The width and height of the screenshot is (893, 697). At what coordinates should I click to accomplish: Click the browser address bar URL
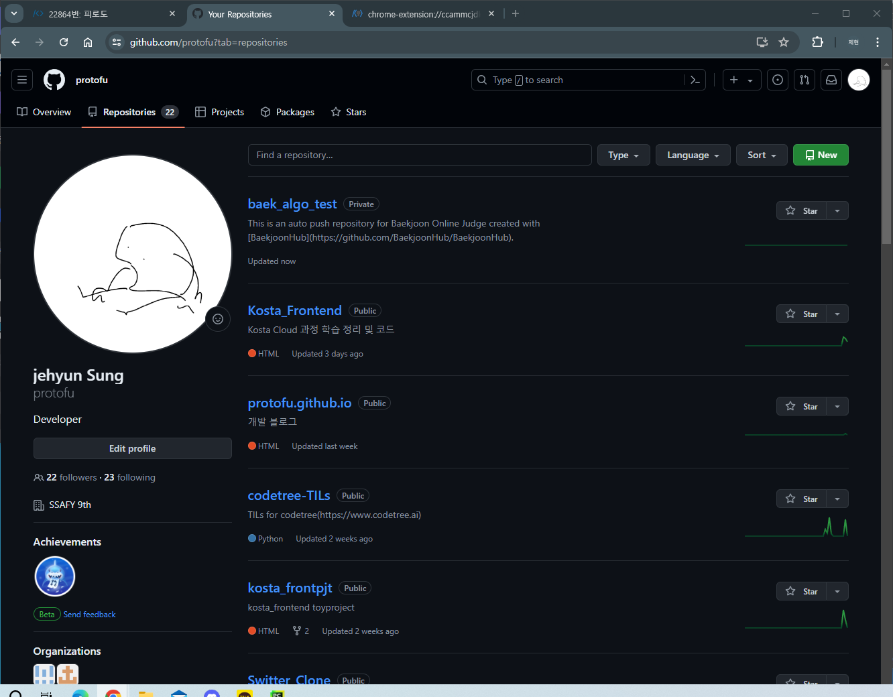pos(209,42)
